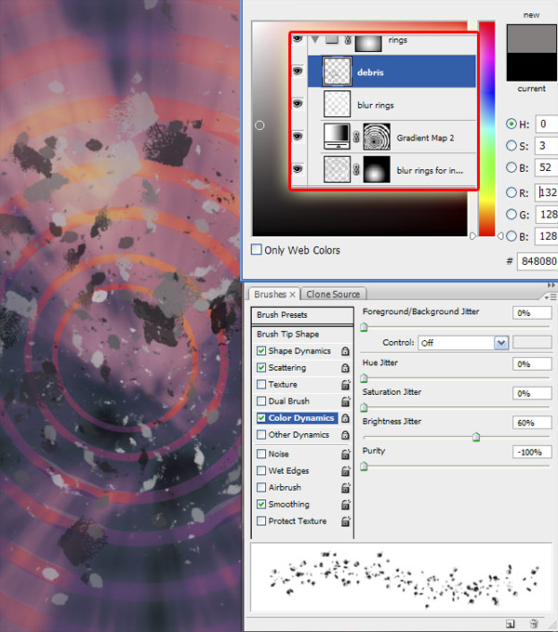The image size is (558, 632).
Task: Click the lock icon beside Texture
Action: coord(346,385)
